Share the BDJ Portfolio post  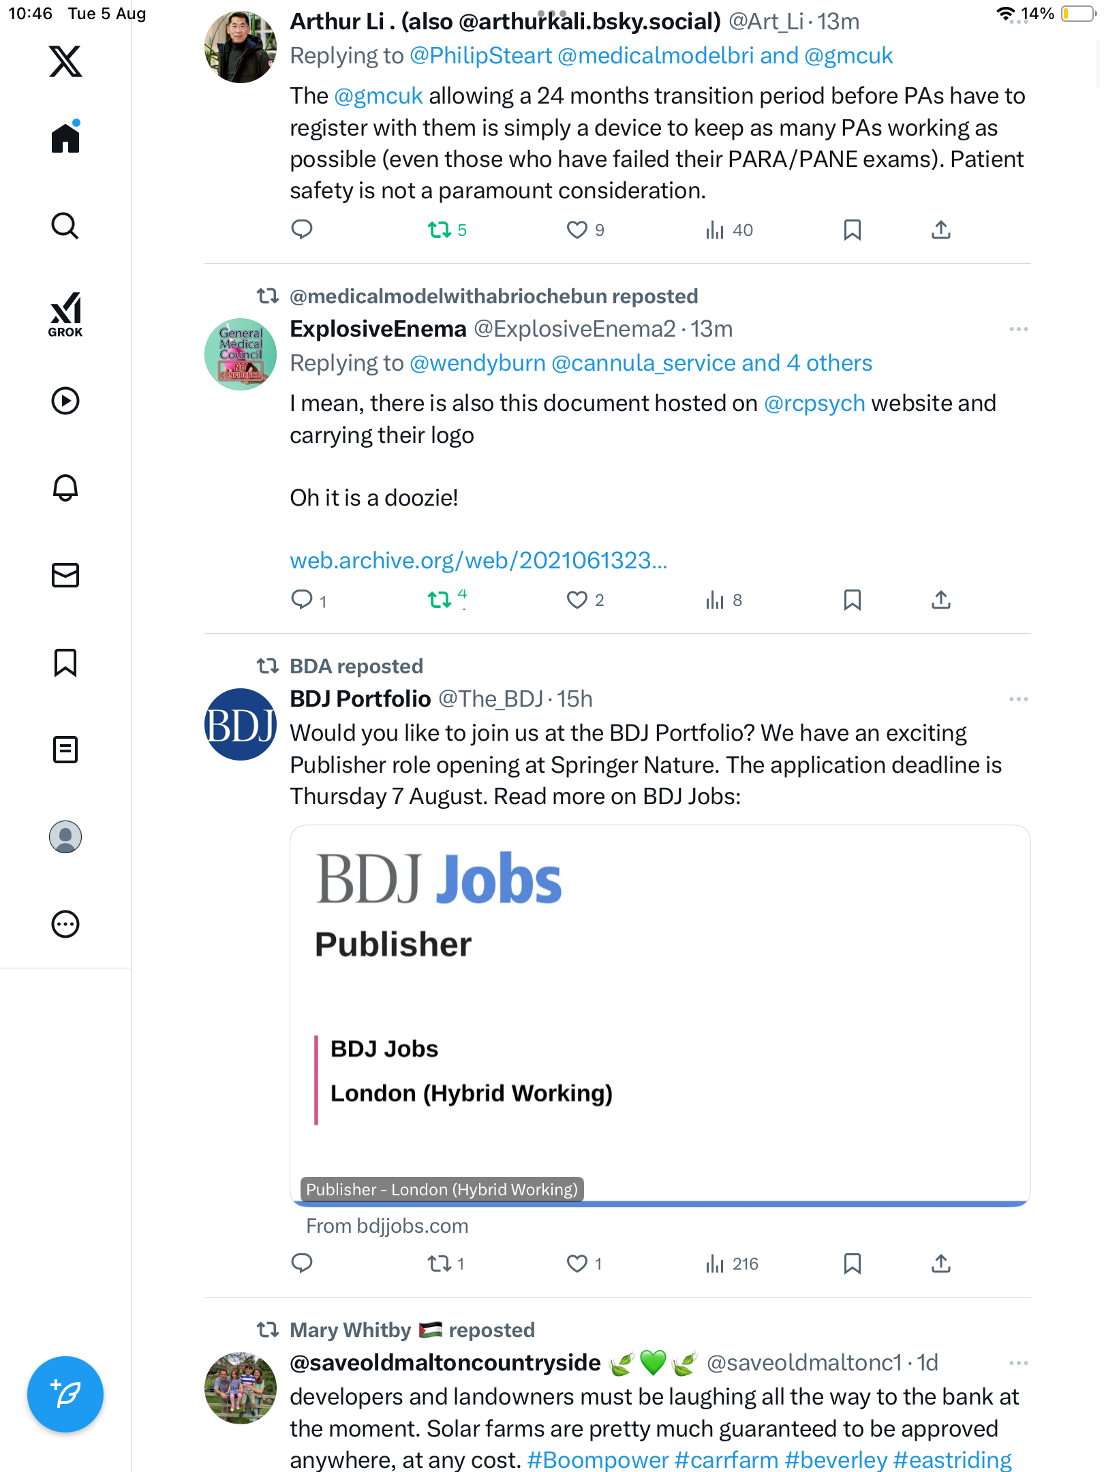pos(940,1263)
